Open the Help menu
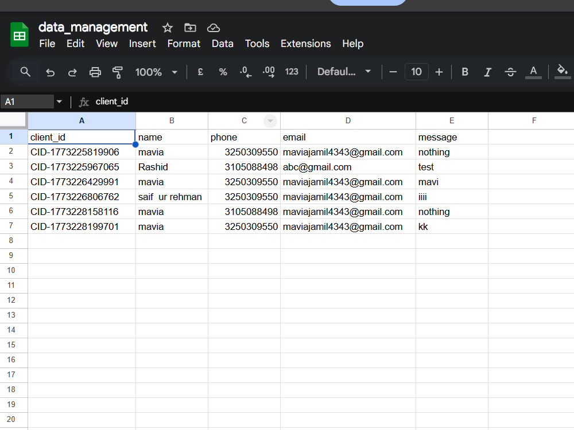This screenshot has height=430, width=574. pos(353,44)
